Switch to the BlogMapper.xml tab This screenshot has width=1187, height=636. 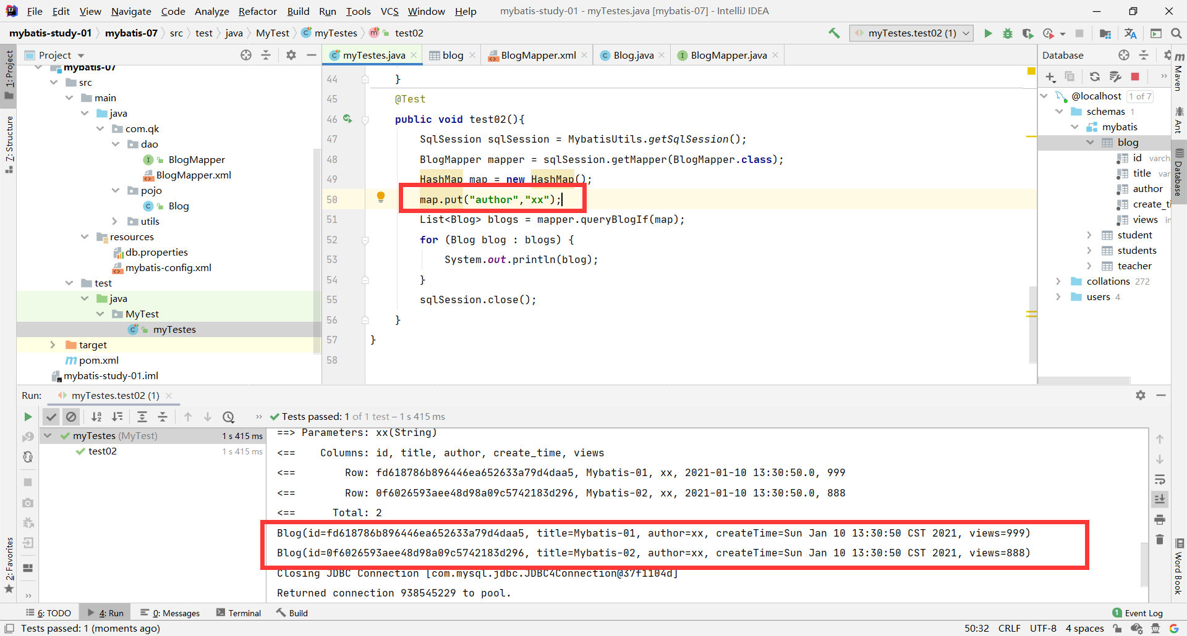pos(537,55)
